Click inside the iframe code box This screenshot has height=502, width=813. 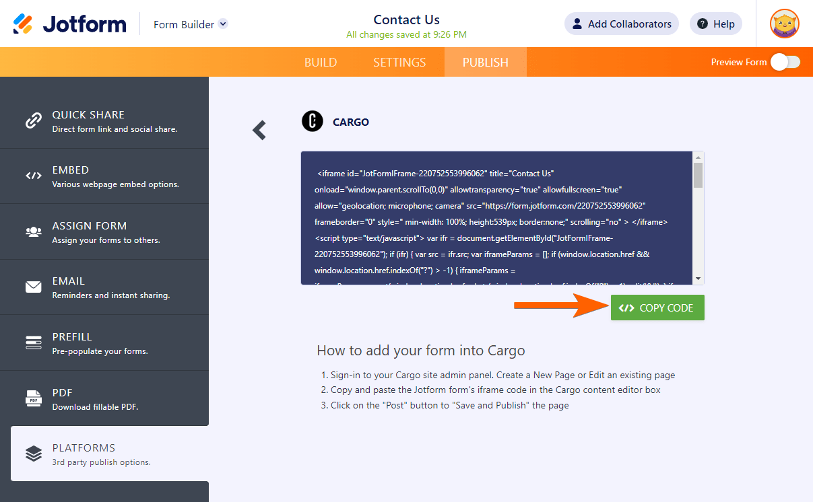tap(496, 218)
